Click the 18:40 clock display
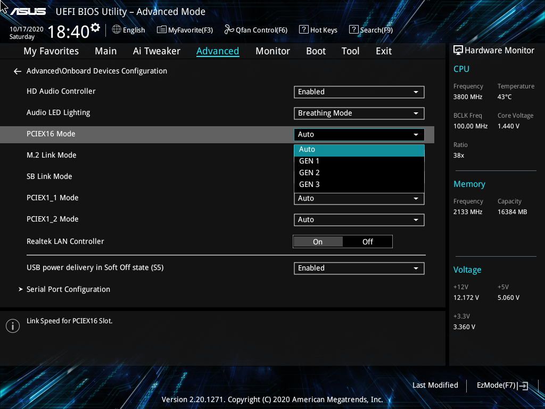 (69, 32)
